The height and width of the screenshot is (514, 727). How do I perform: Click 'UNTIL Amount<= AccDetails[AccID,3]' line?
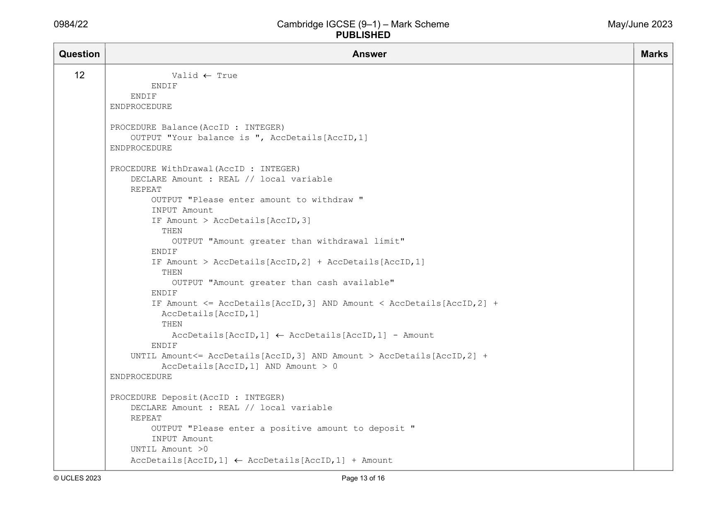(x=309, y=356)
